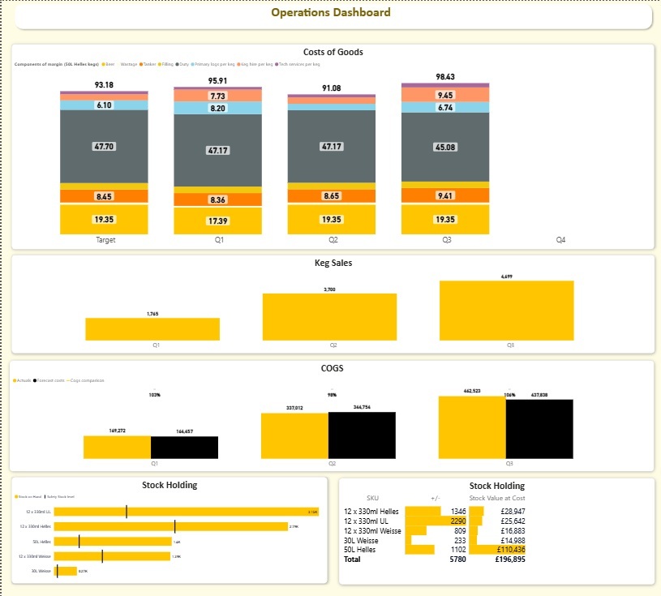Select the 9.45 Keg hire segment in Q3
The image size is (661, 596).
click(445, 95)
